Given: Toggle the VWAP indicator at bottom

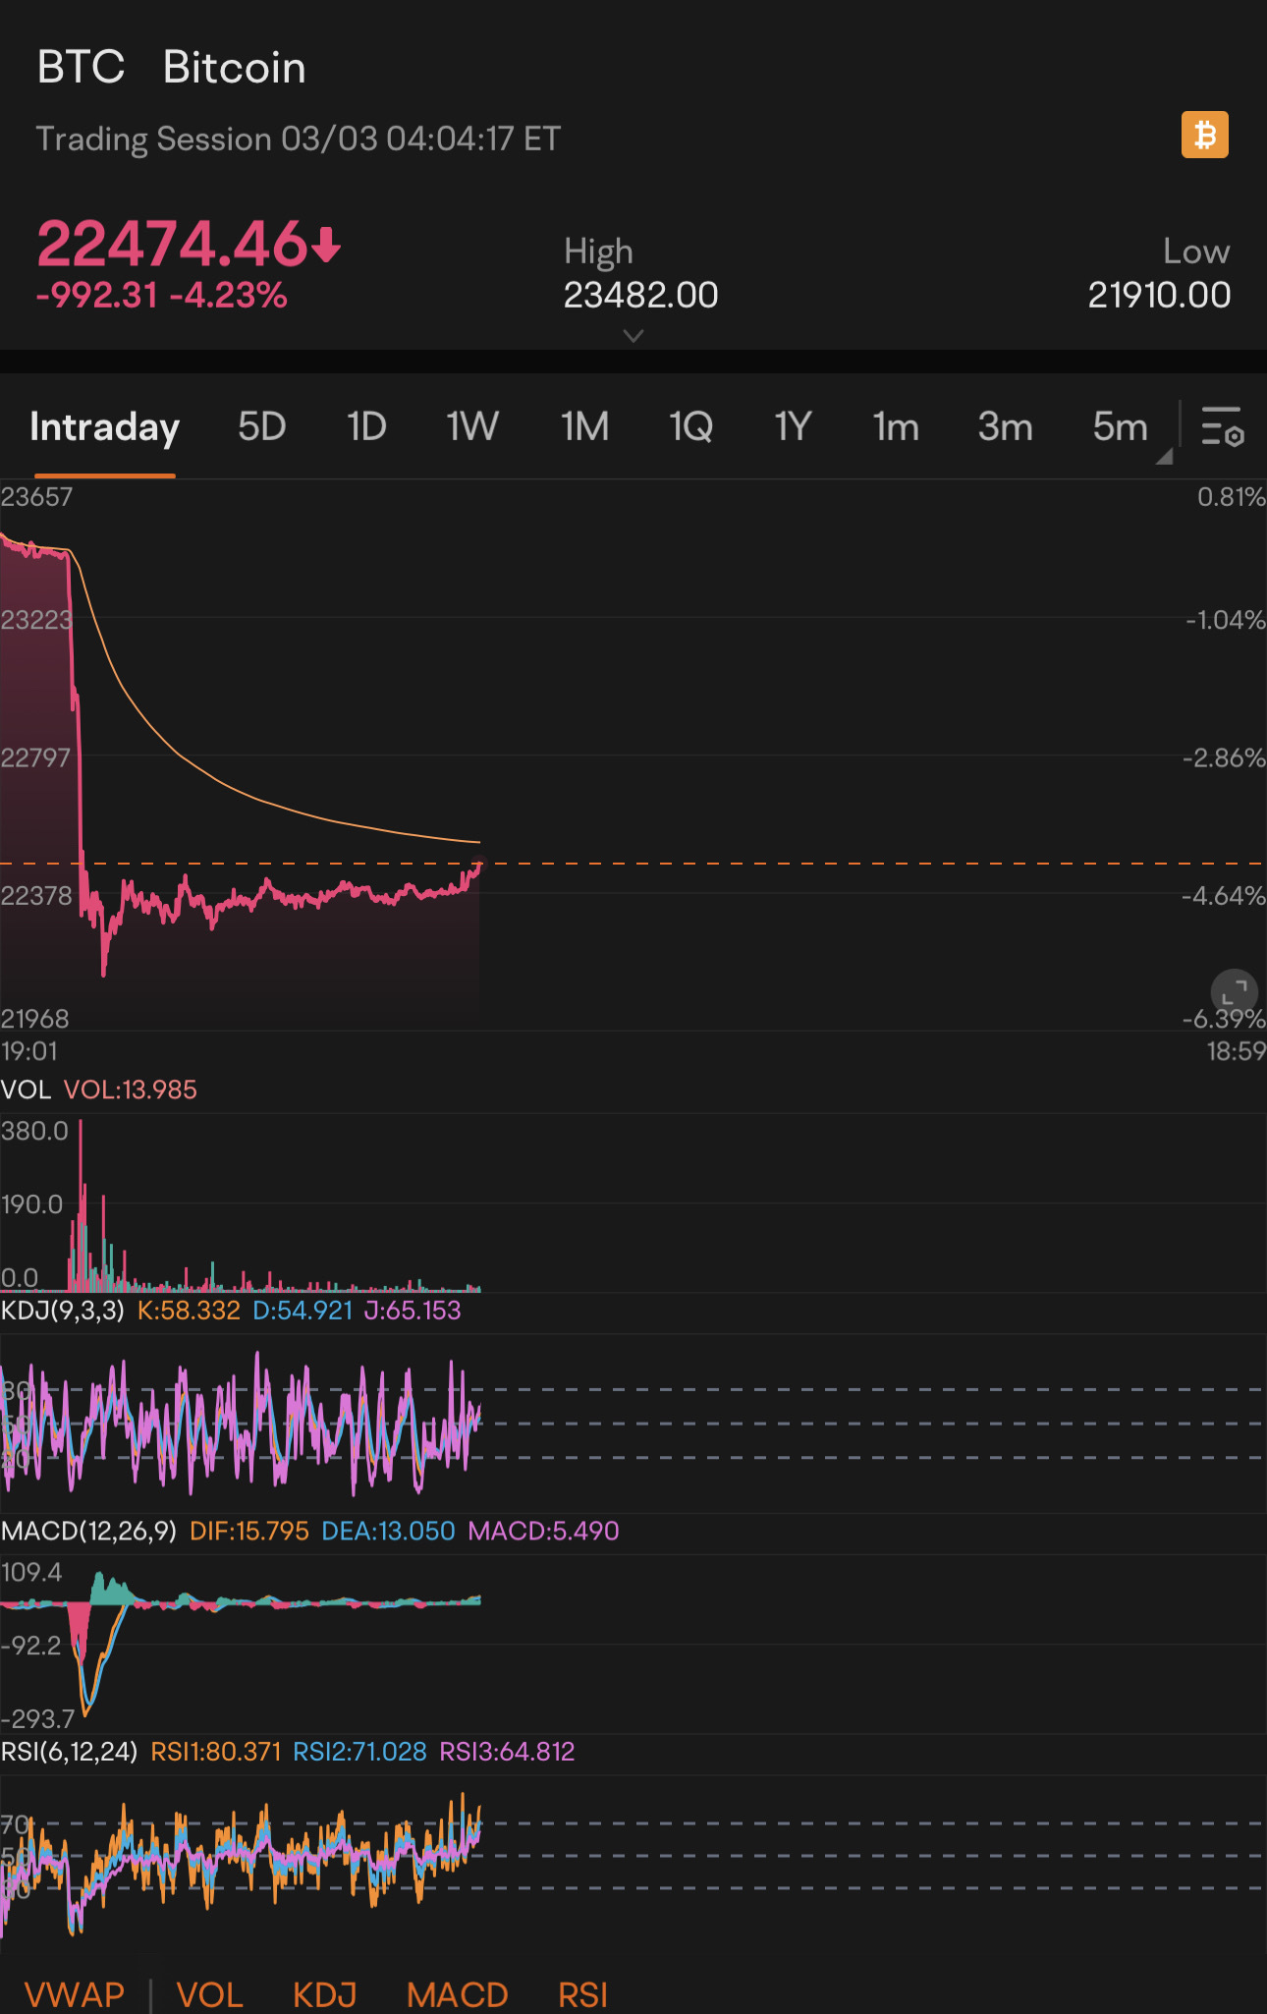Looking at the screenshot, I should (75, 1994).
